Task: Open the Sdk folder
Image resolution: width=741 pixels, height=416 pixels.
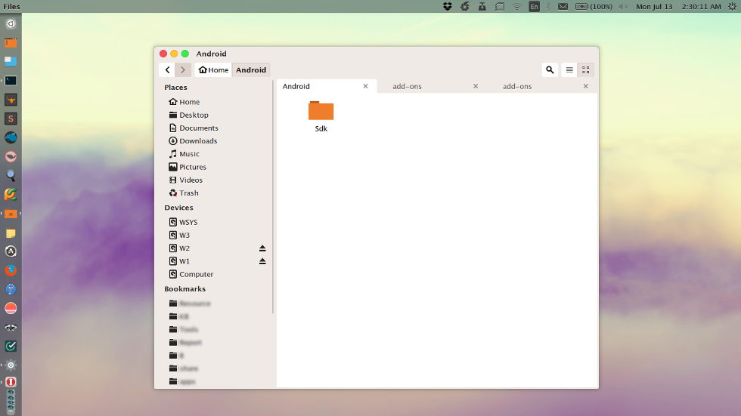Action: (x=321, y=116)
